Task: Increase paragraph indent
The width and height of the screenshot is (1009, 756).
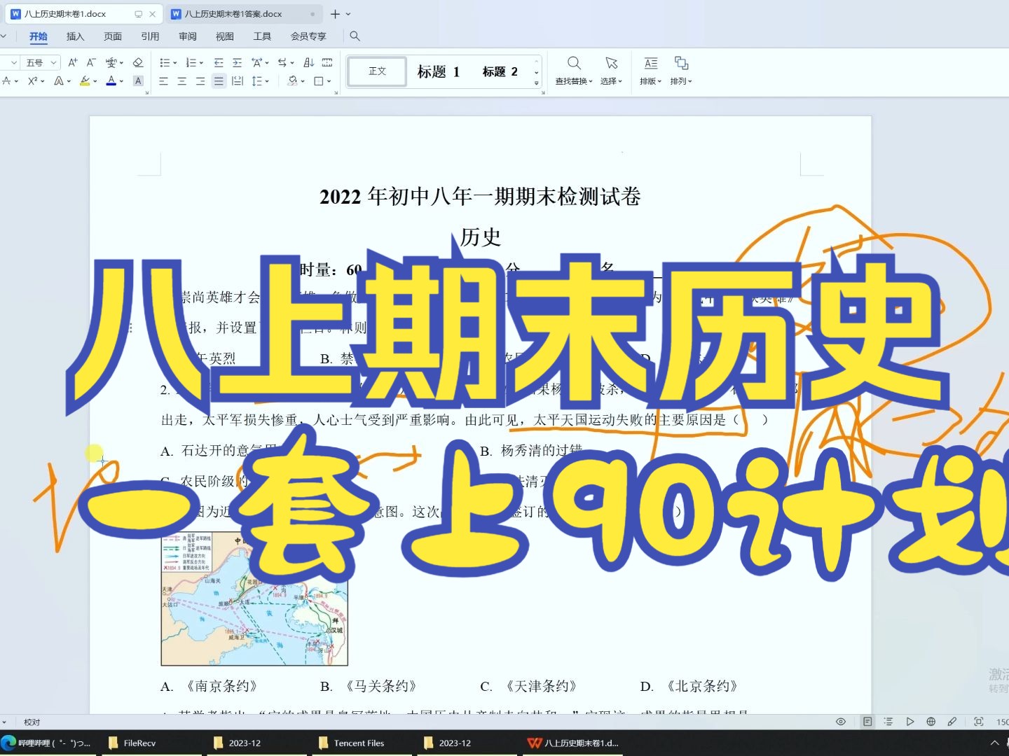Action: click(x=238, y=62)
